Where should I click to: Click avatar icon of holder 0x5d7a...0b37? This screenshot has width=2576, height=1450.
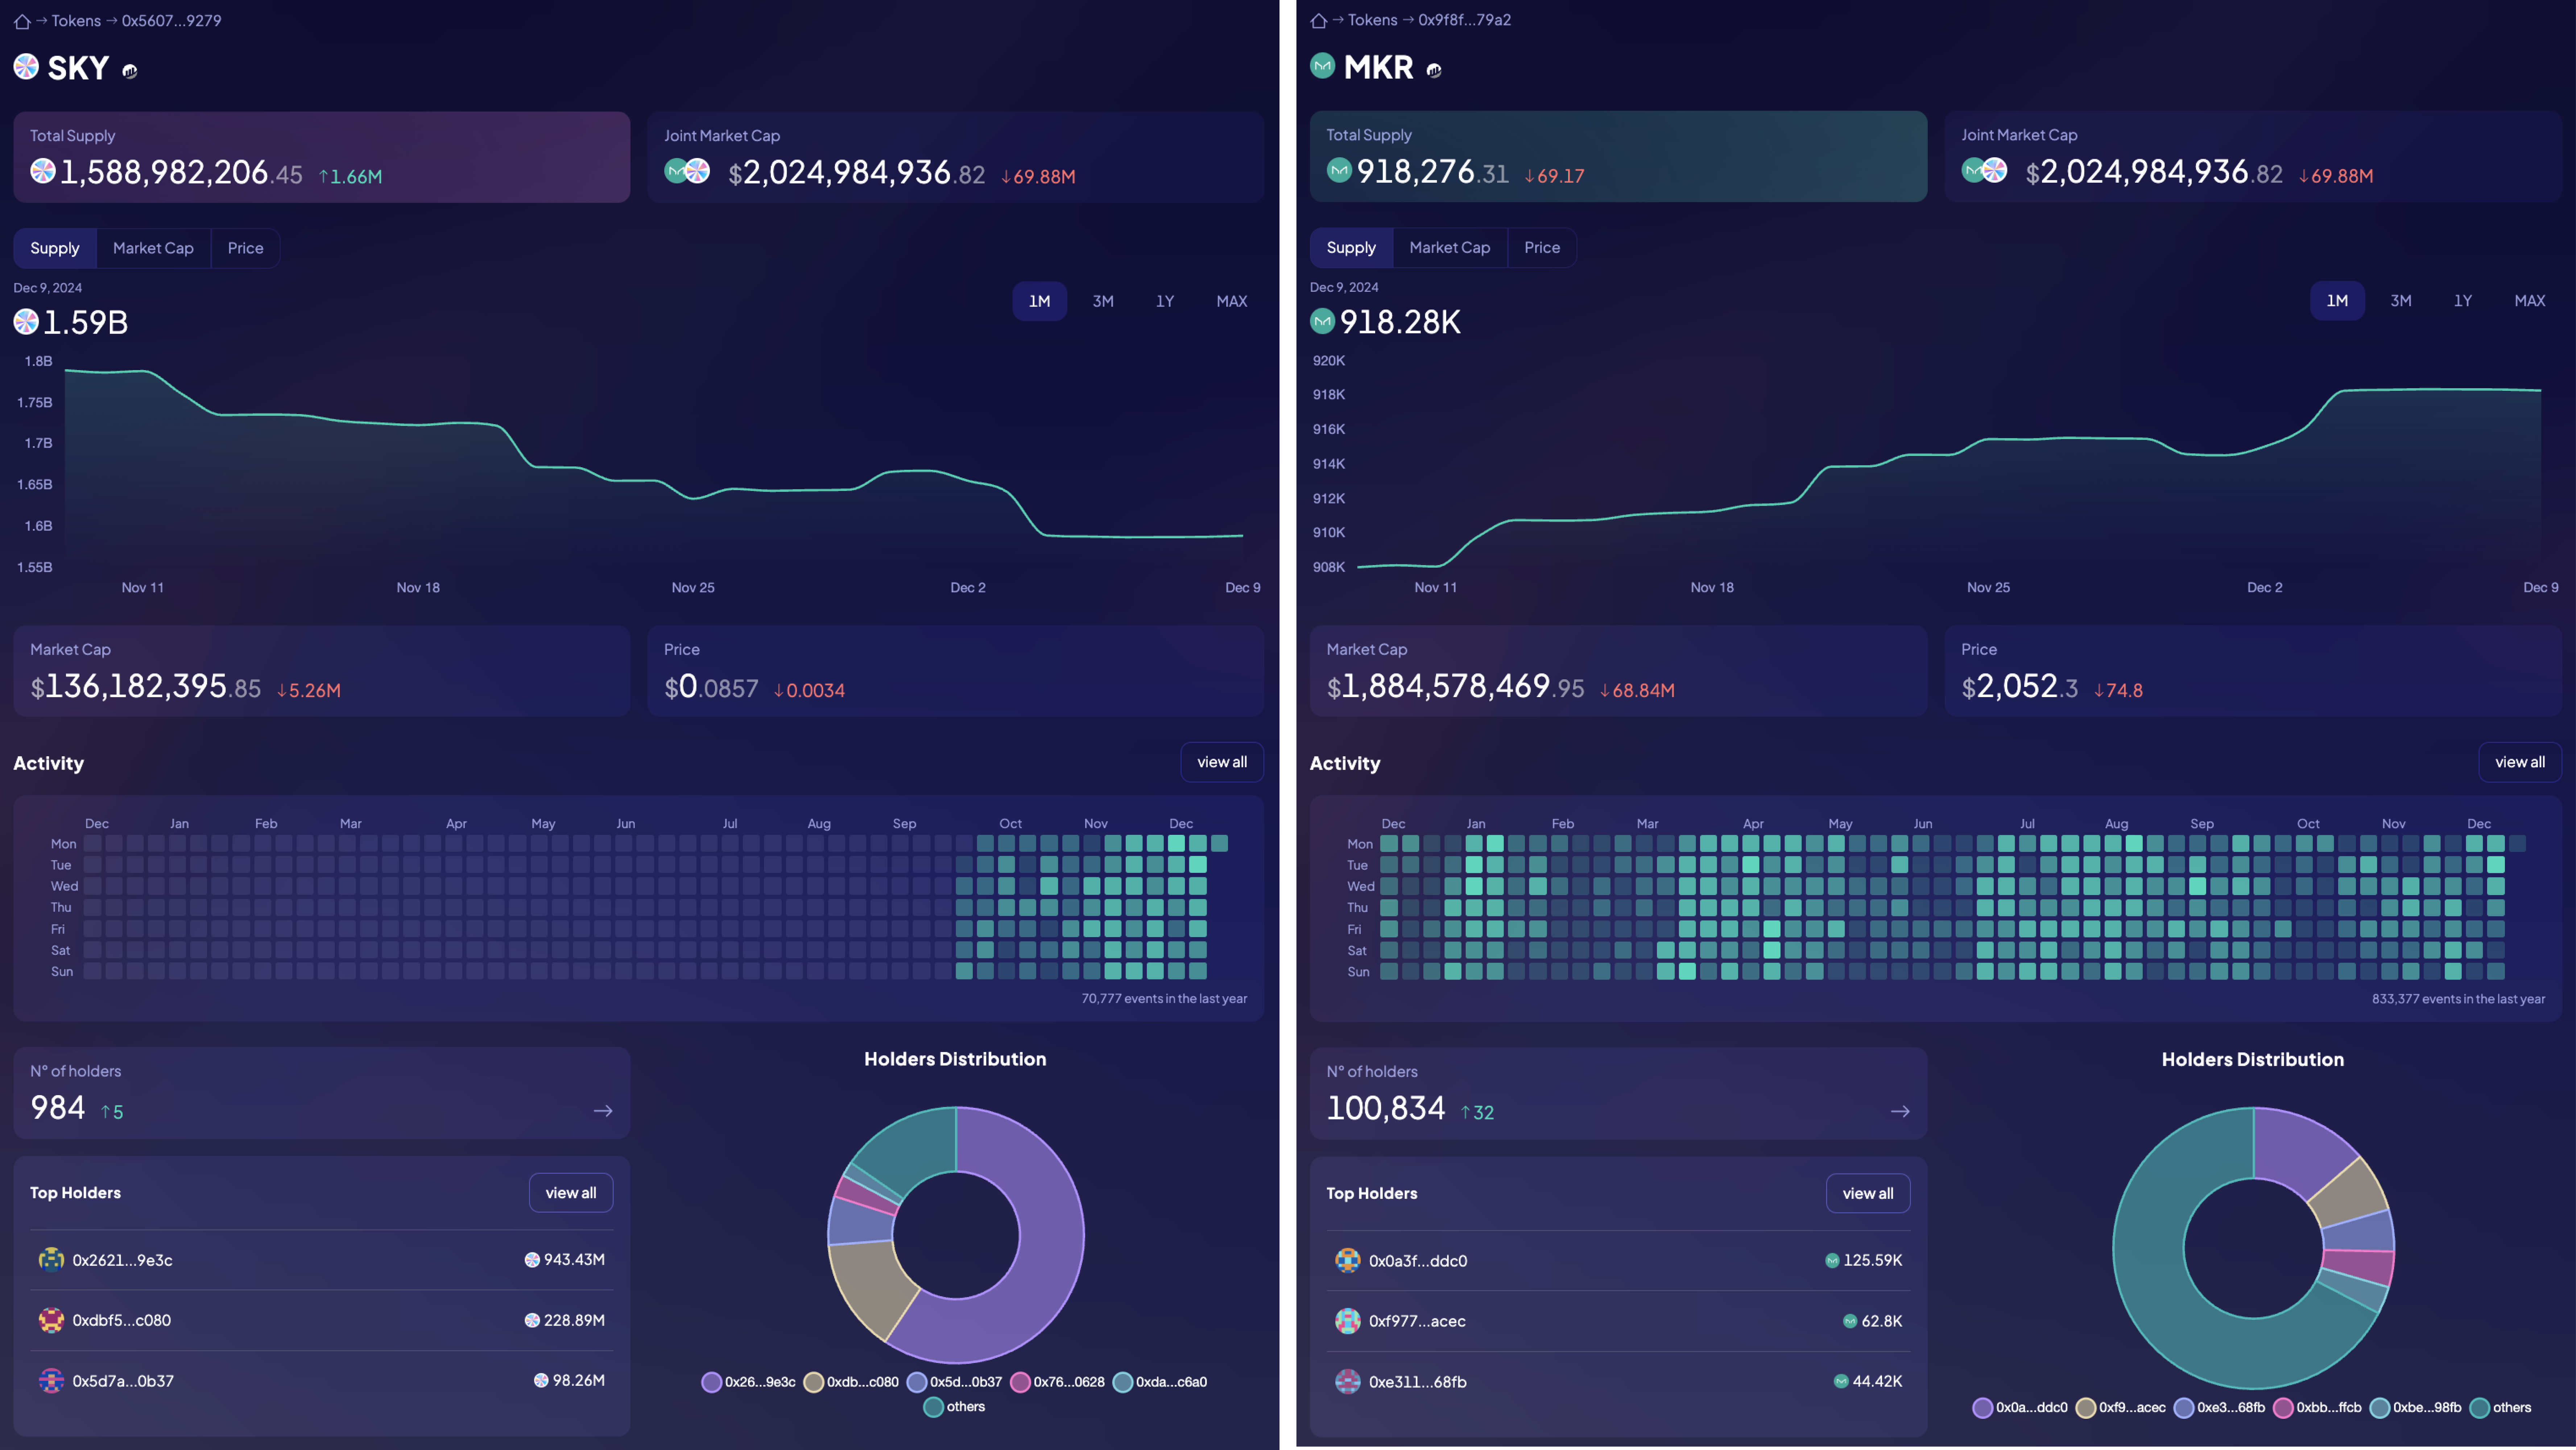(51, 1381)
